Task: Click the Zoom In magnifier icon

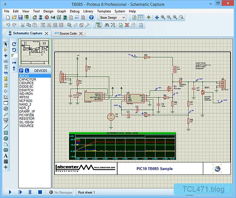Action: pyautogui.click(x=163, y=17)
